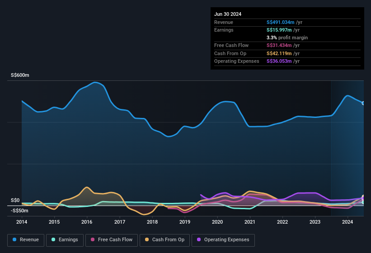Image resolution: width=371 pixels, height=253 pixels.
Task: Click the S$491.034m revenue value
Action: 280,22
